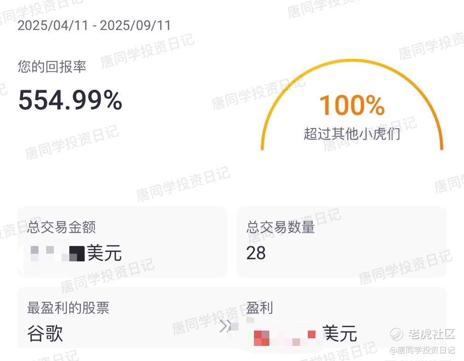Click the 老虎社区 circular logo icon
The image size is (464, 361).
click(396, 334)
